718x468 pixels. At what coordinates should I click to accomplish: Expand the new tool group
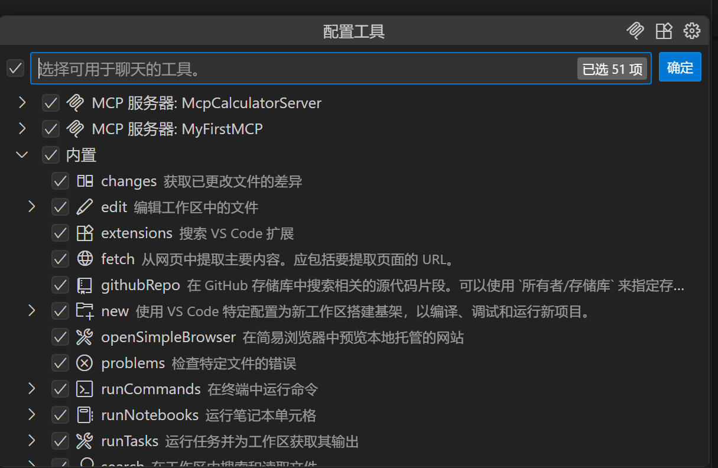coord(32,310)
